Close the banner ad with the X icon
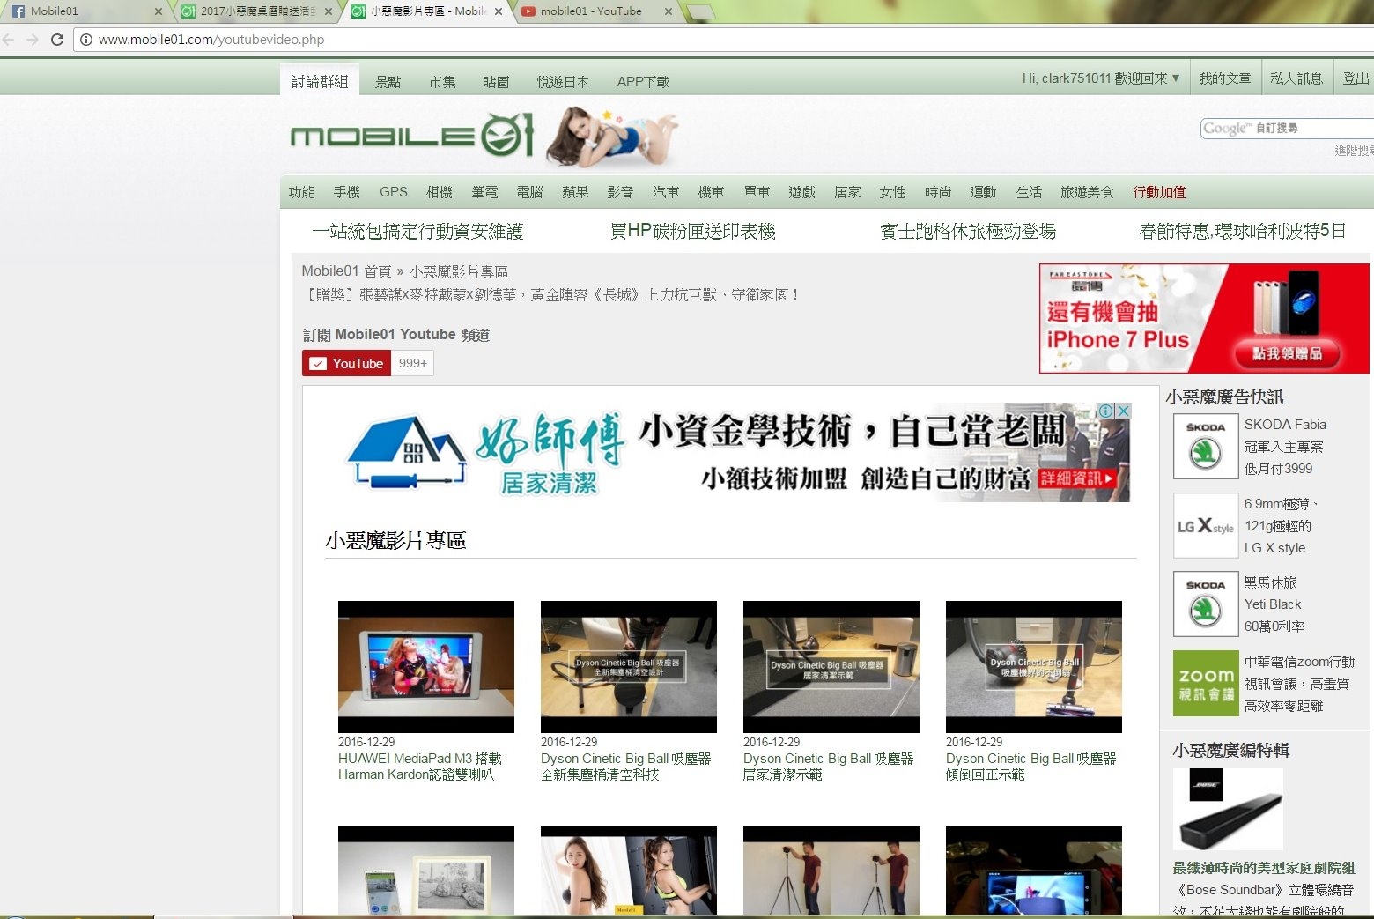The height and width of the screenshot is (919, 1374). tap(1123, 411)
